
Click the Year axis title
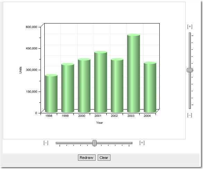(x=99, y=123)
